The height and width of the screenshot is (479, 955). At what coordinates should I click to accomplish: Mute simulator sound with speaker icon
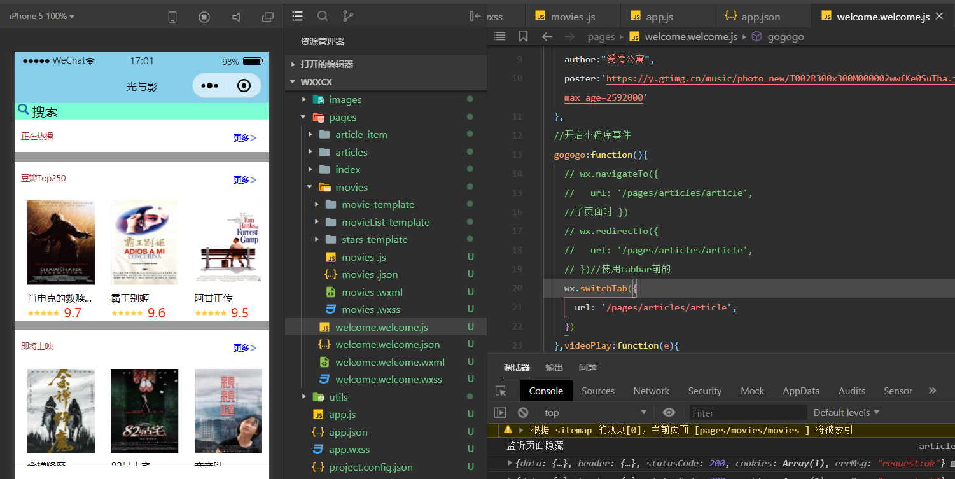[x=236, y=17]
